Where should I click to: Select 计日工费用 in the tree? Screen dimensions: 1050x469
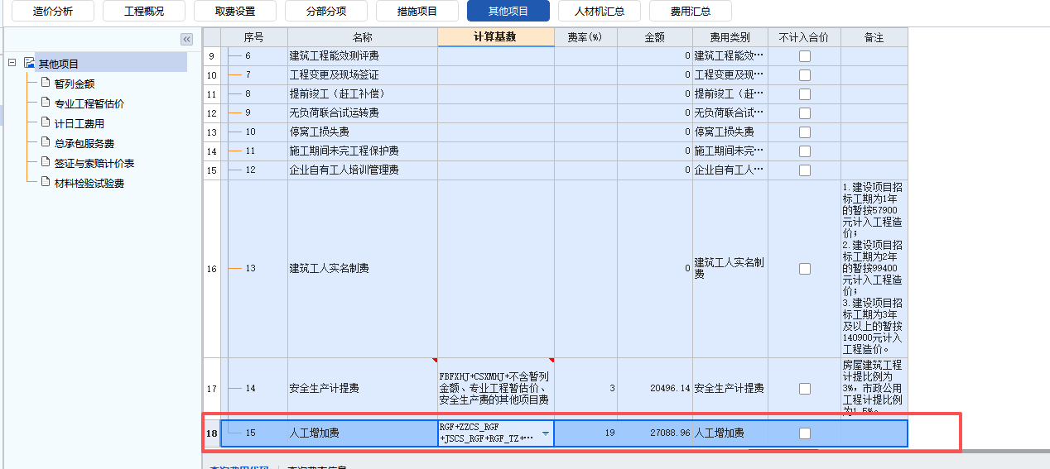click(79, 123)
